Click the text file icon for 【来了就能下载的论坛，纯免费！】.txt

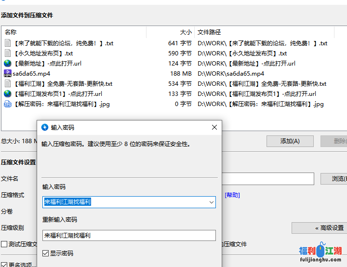[8, 43]
